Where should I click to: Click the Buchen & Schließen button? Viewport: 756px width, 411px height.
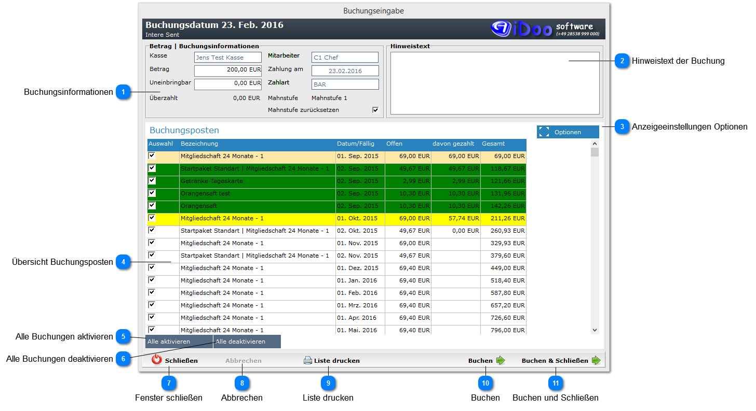pyautogui.click(x=561, y=361)
